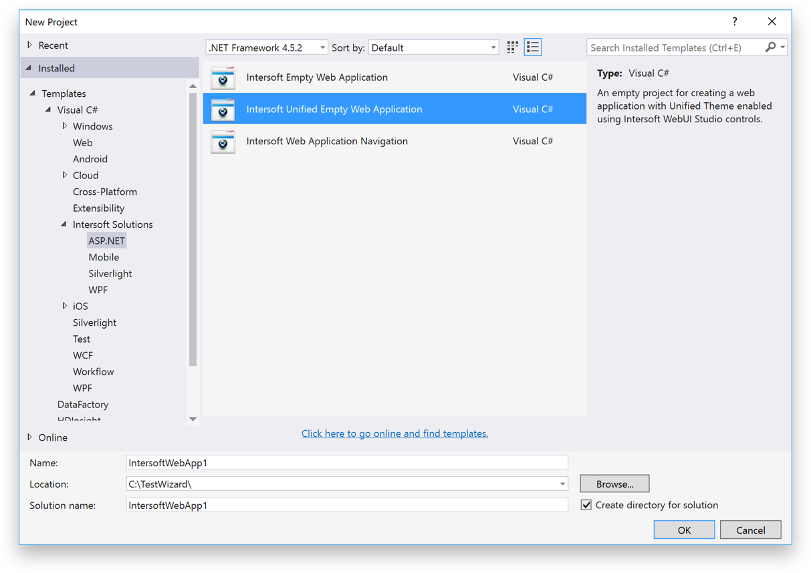Image resolution: width=811 pixels, height=573 pixels.
Task: Click the tree scrollbar down arrow
Action: 193,419
